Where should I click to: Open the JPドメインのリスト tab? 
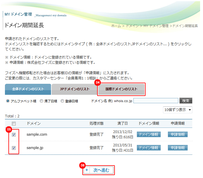pos(75,89)
